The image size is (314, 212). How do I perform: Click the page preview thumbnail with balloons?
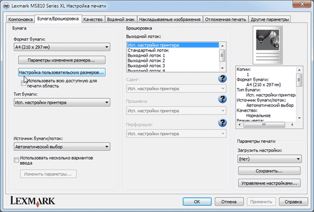pyautogui.click(x=268, y=45)
